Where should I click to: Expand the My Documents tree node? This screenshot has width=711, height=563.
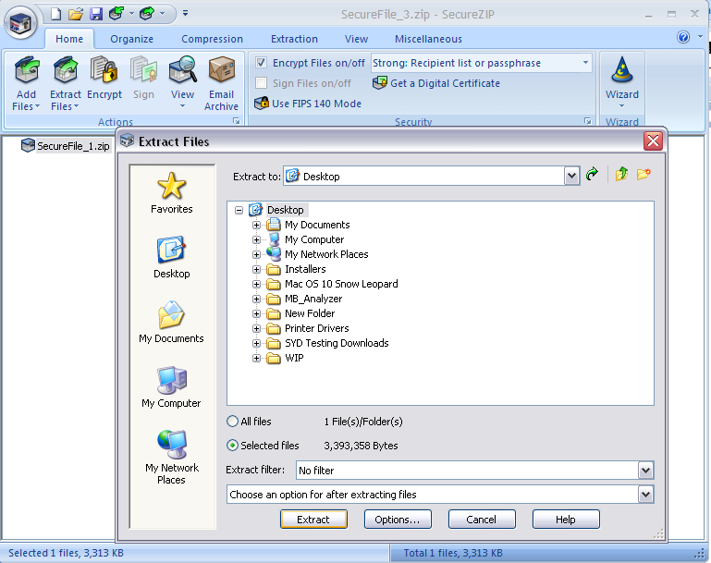[x=257, y=225]
